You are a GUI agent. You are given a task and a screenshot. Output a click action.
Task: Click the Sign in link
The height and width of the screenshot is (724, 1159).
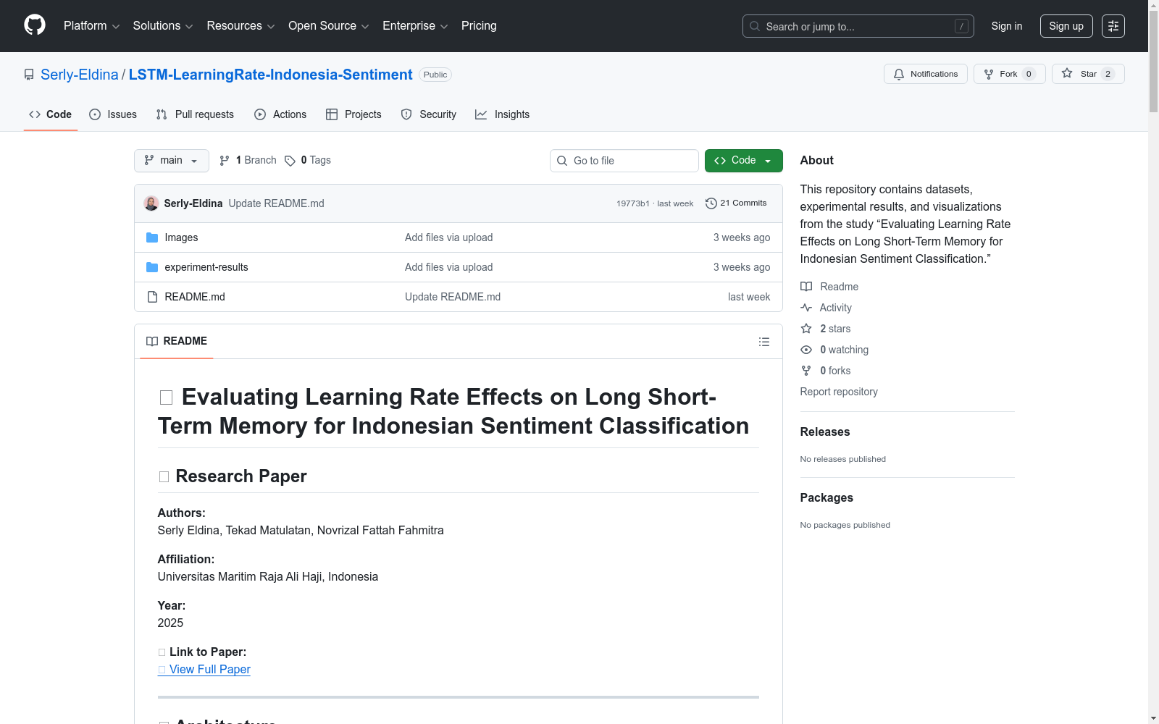pos(1007,26)
